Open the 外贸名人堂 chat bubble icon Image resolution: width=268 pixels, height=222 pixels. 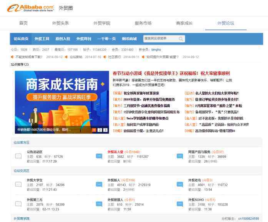point(99,156)
